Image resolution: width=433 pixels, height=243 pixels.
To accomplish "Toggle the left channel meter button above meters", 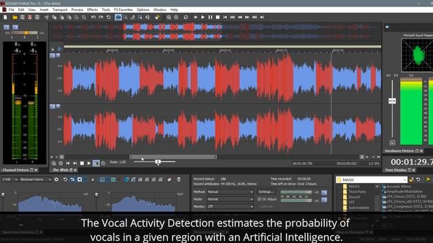I will pyautogui.click(x=6, y=27).
